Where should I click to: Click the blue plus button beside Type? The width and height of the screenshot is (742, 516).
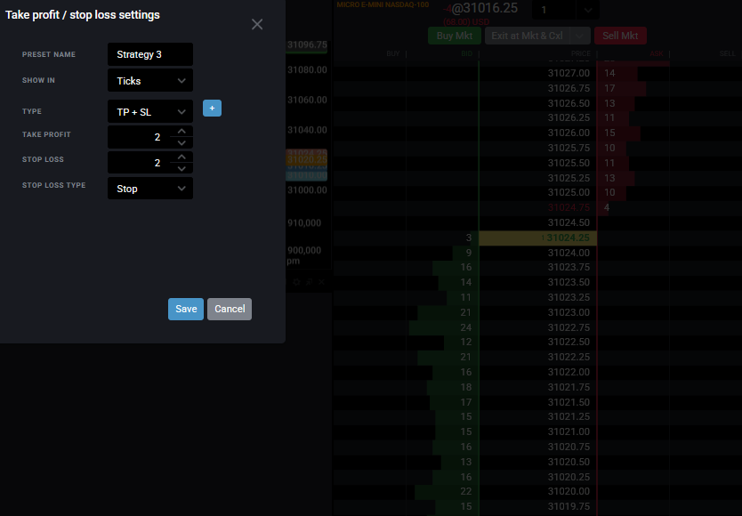coord(212,109)
